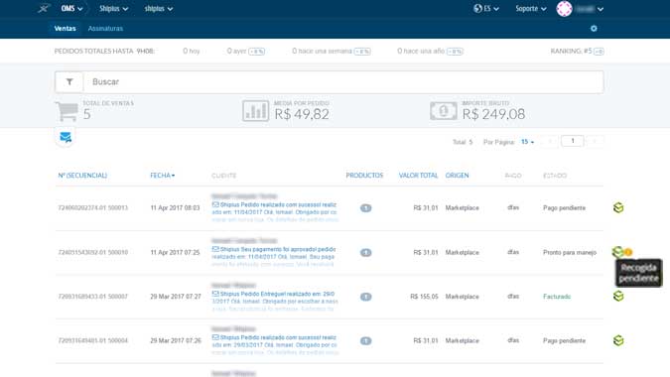
Task: Click the orange pending badge on order 500010
Action: 628,252
